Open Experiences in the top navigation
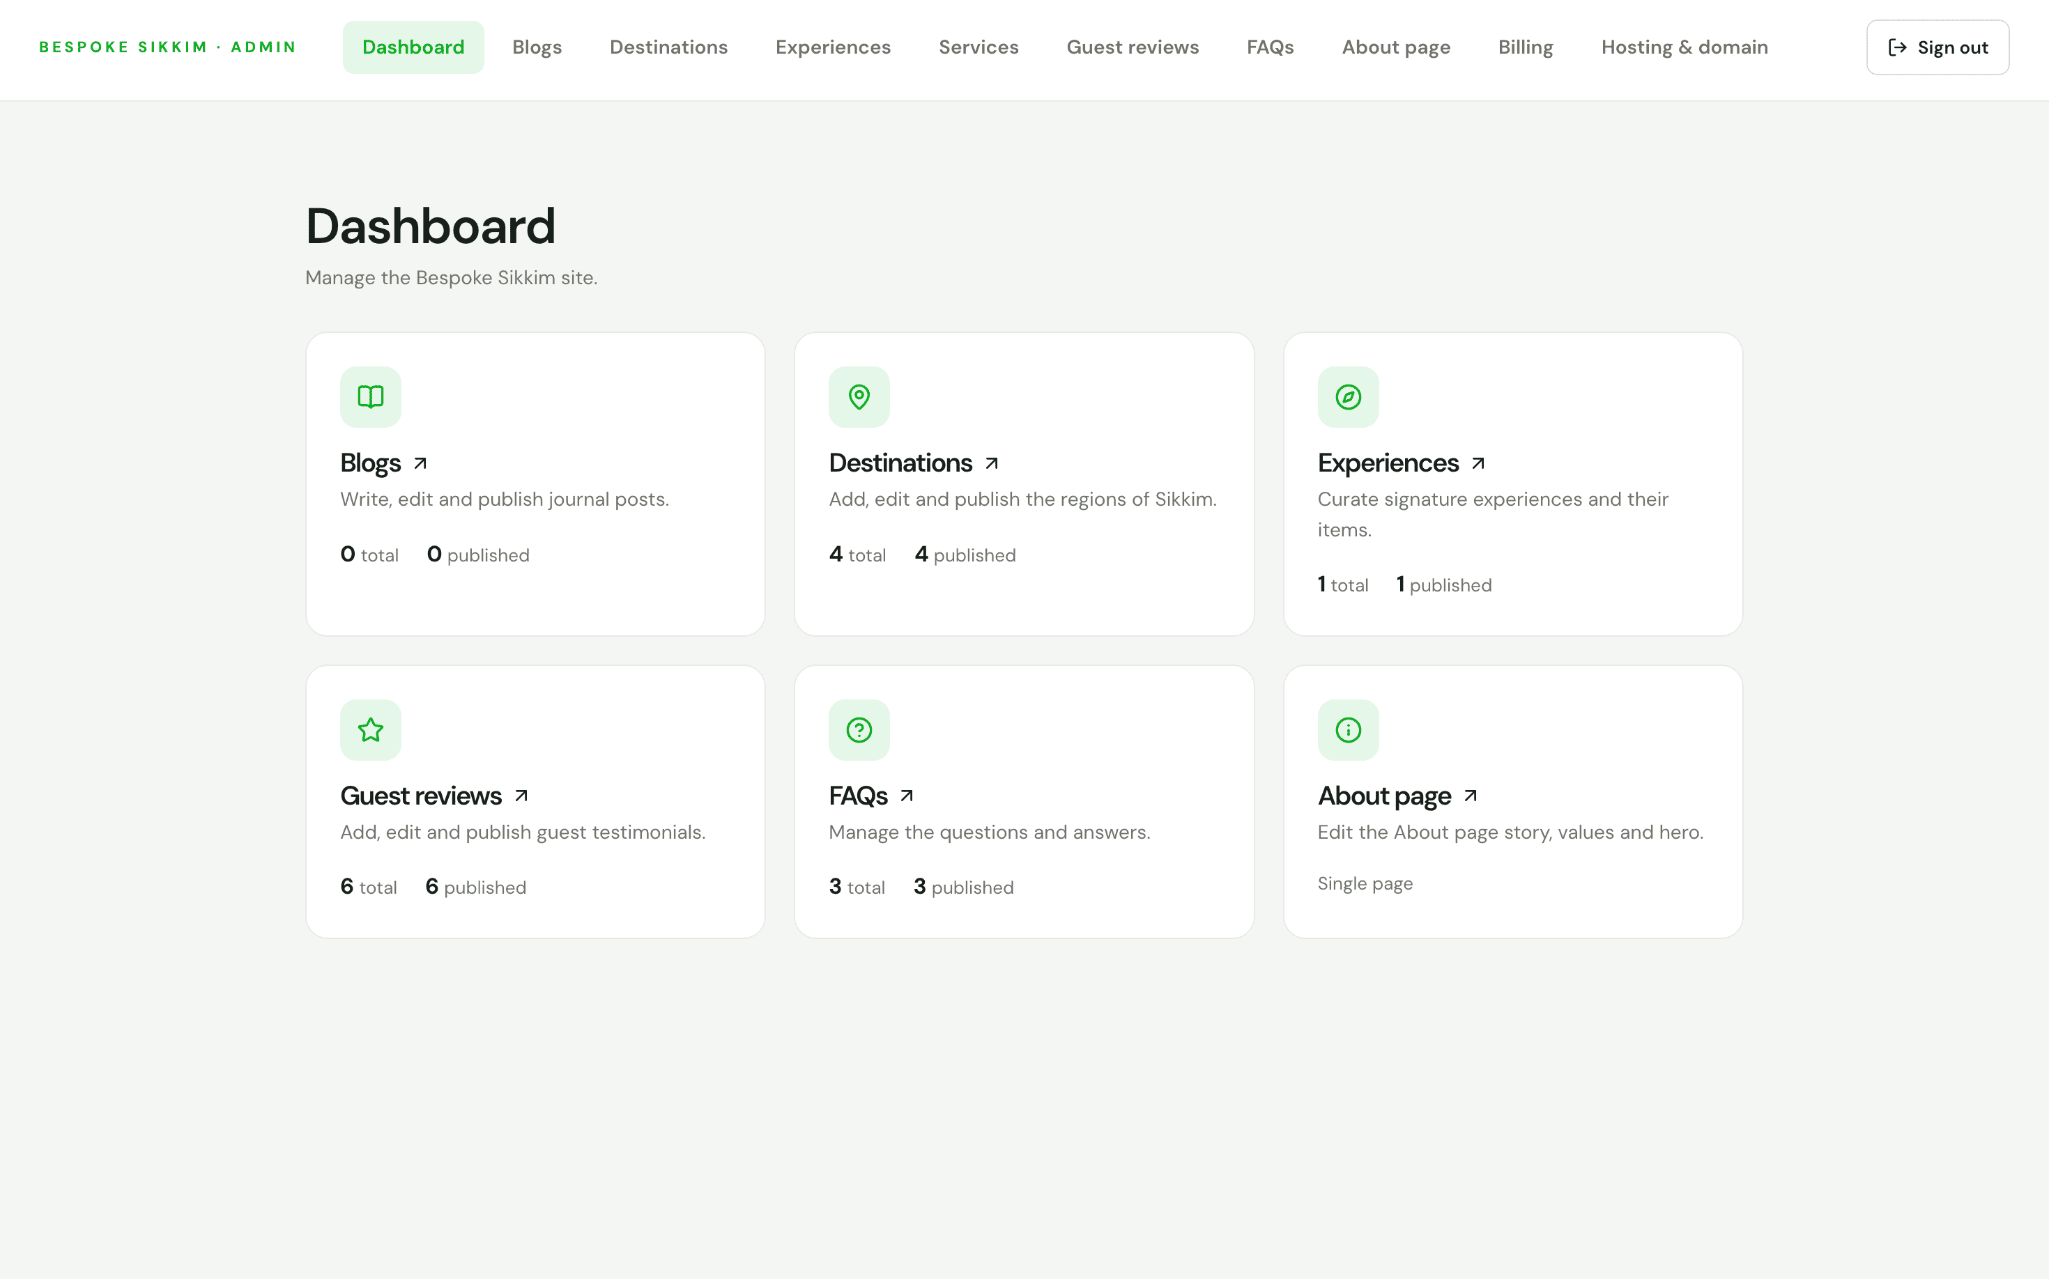Viewport: 2049px width, 1279px height. point(833,47)
